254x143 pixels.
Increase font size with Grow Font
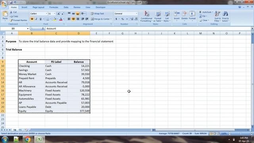(59, 14)
